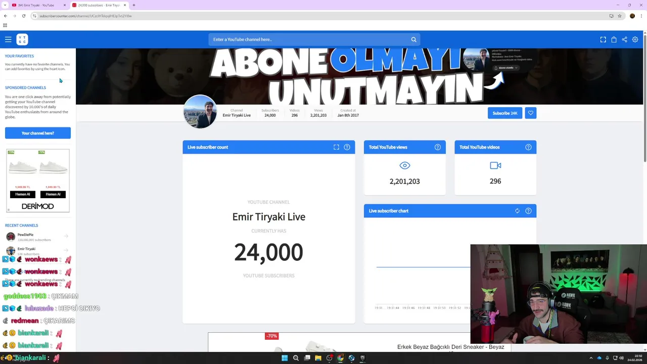
Task: Open File Explorer from the taskbar
Action: click(318, 358)
